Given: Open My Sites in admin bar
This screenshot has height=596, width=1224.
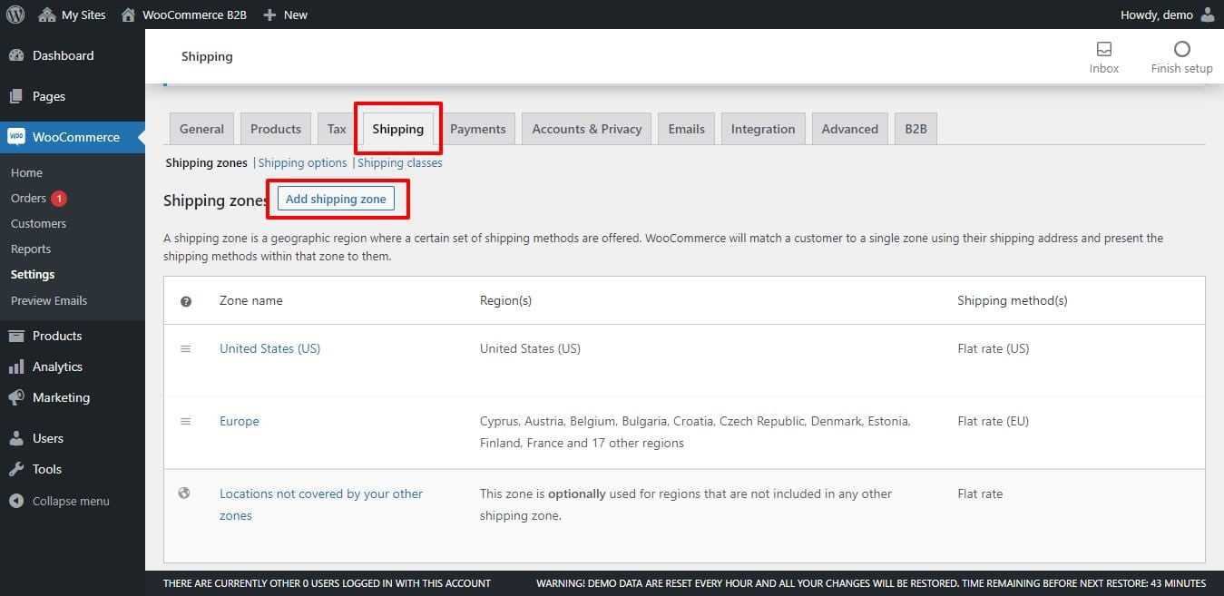Looking at the screenshot, I should coord(72,15).
